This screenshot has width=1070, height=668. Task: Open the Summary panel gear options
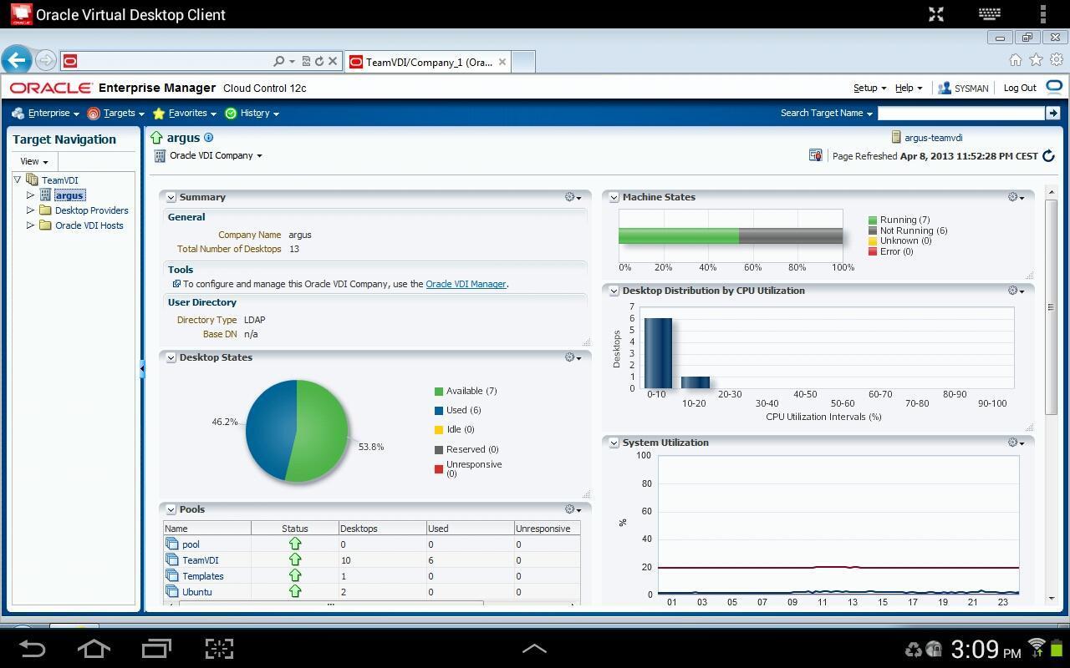573,197
